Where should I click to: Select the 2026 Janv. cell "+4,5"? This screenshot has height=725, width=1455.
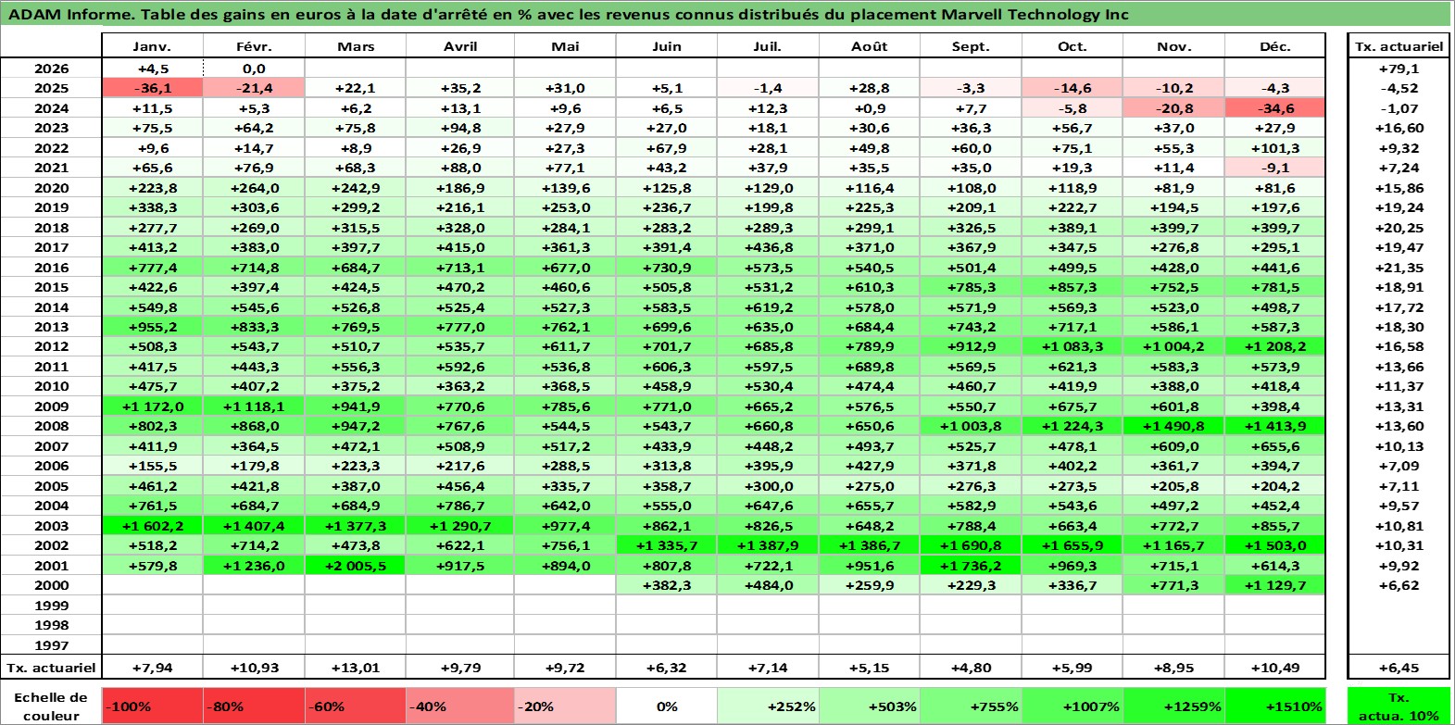click(x=152, y=69)
